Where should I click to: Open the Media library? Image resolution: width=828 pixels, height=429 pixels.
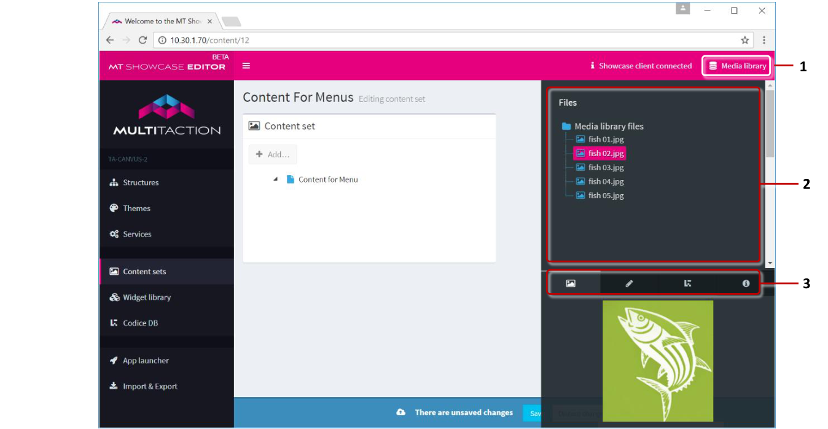point(736,66)
